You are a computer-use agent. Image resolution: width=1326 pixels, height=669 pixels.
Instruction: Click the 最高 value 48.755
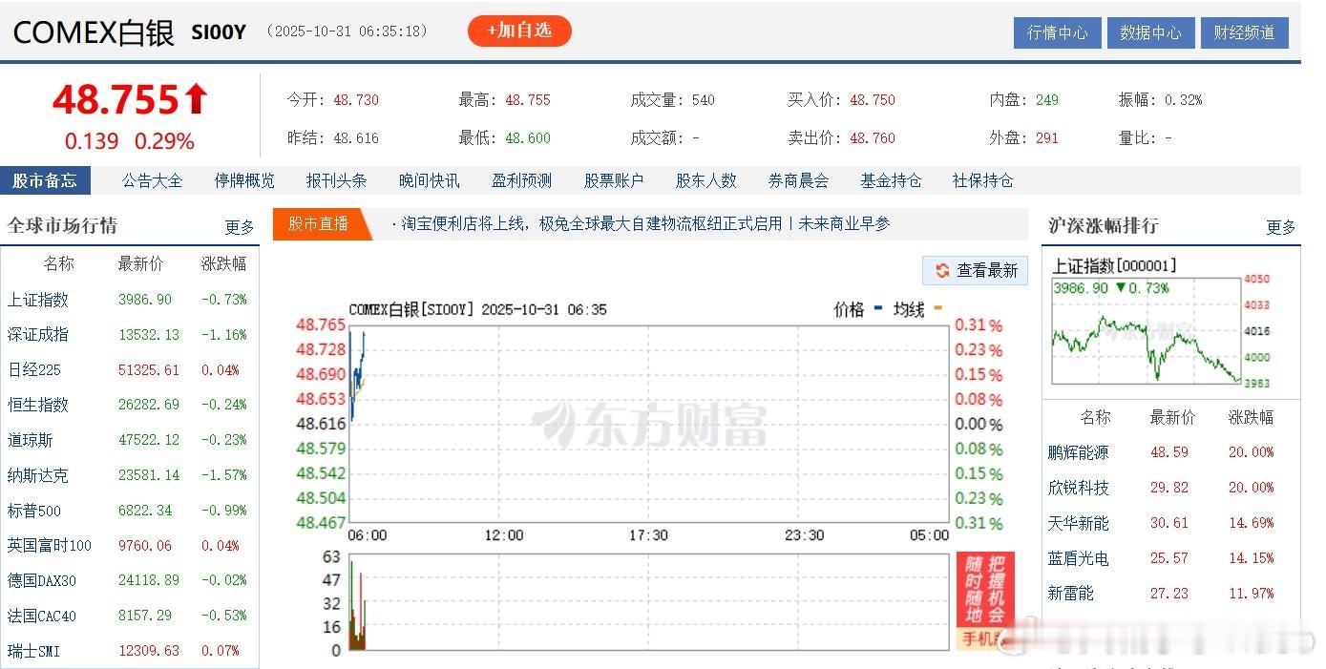[528, 100]
